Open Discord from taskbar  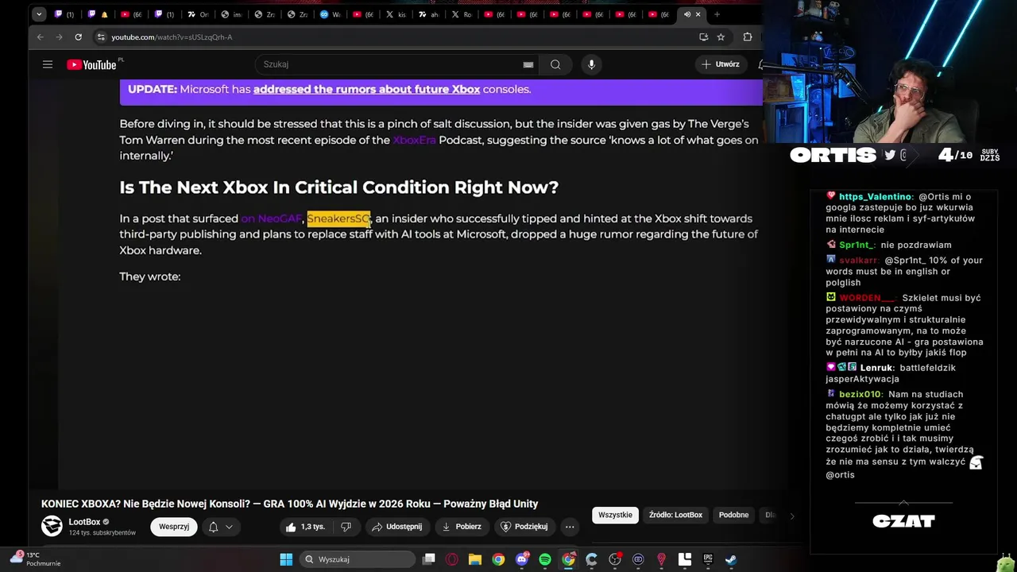(x=522, y=559)
